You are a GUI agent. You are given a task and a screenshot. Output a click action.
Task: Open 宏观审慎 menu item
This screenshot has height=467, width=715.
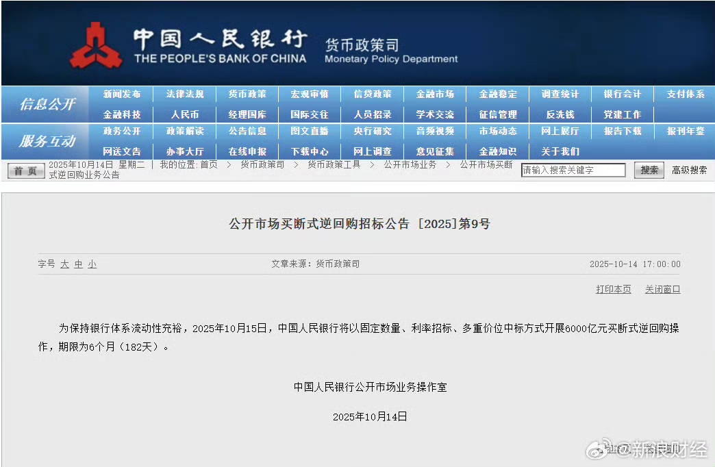click(310, 94)
